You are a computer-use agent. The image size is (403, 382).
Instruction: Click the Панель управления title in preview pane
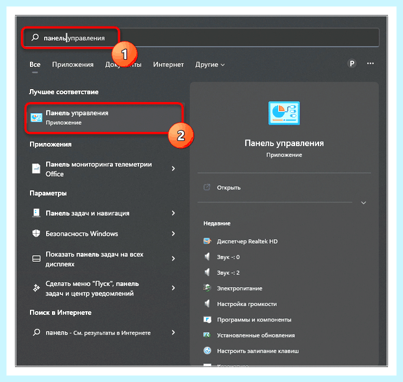pos(284,143)
